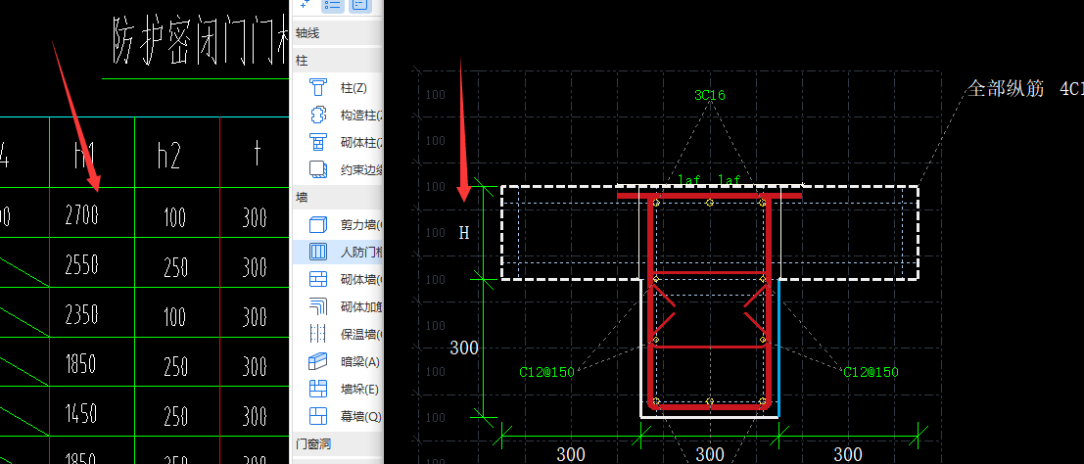Select h2 value 250 in the 2550 row
This screenshot has height=464, width=1084.
[175, 267]
